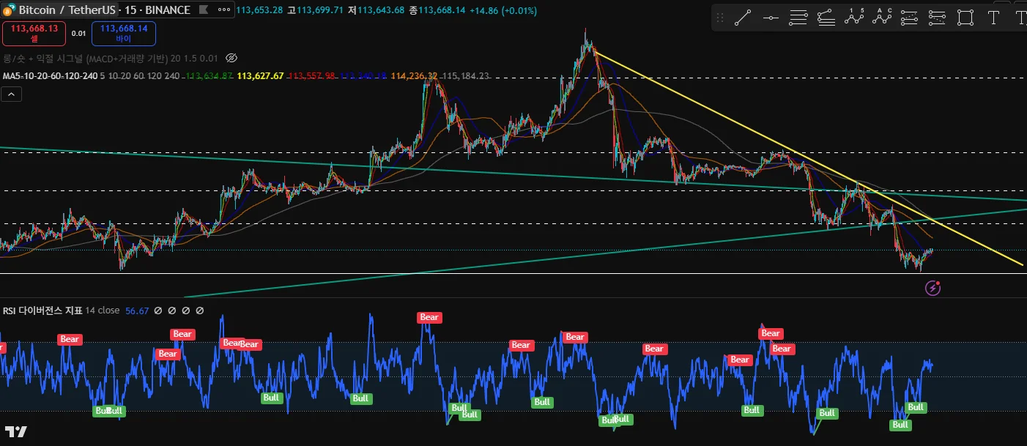
Task: Click the red sell price button
Action: pyautogui.click(x=34, y=32)
